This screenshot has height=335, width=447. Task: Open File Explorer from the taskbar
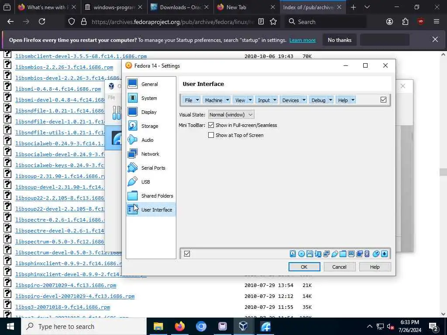point(158,326)
